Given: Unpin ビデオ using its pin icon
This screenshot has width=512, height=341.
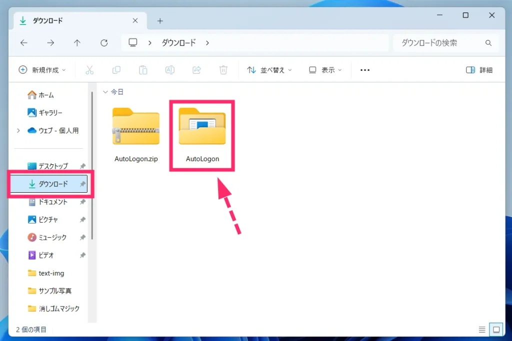Looking at the screenshot, I should (82, 255).
